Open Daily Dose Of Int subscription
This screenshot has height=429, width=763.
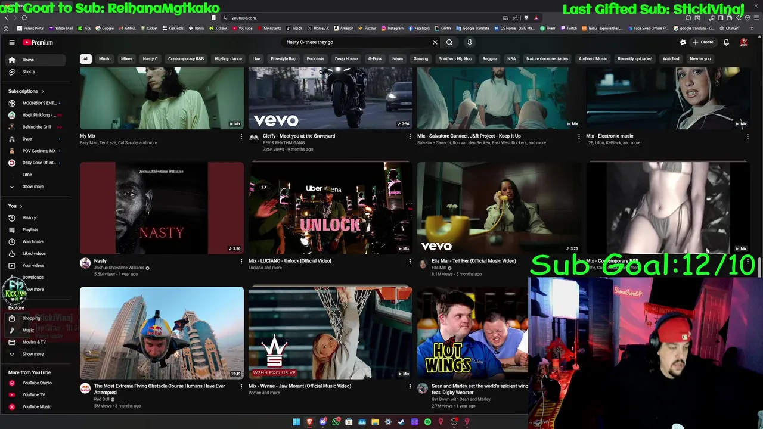pos(36,163)
